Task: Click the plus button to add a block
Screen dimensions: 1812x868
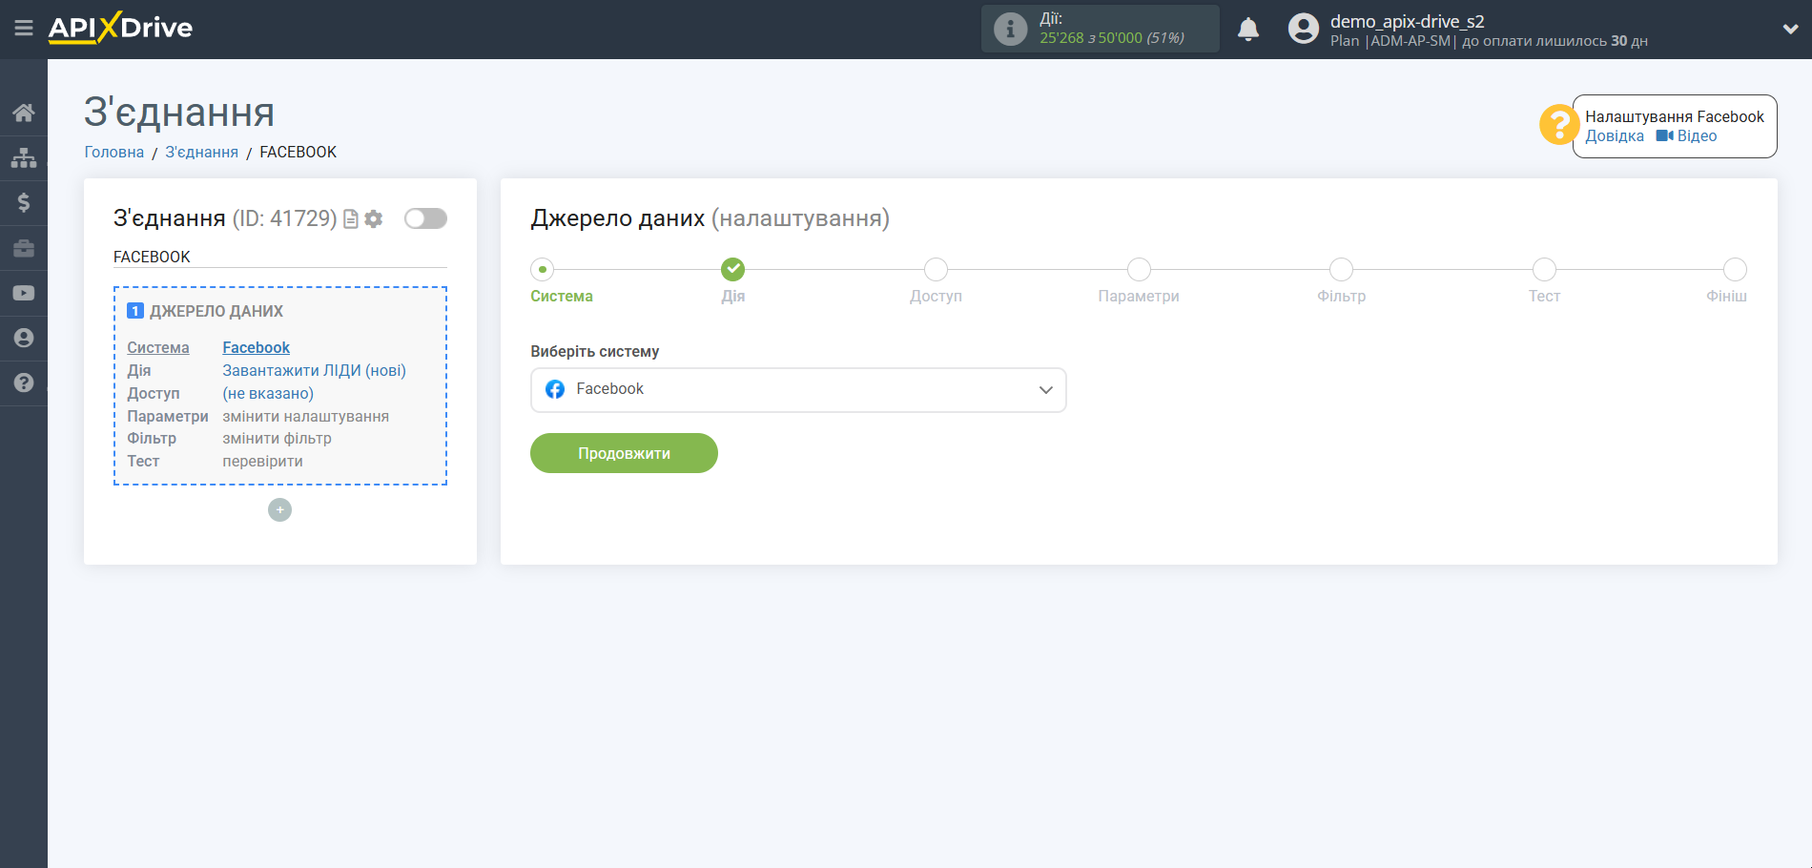Action: pyautogui.click(x=279, y=510)
